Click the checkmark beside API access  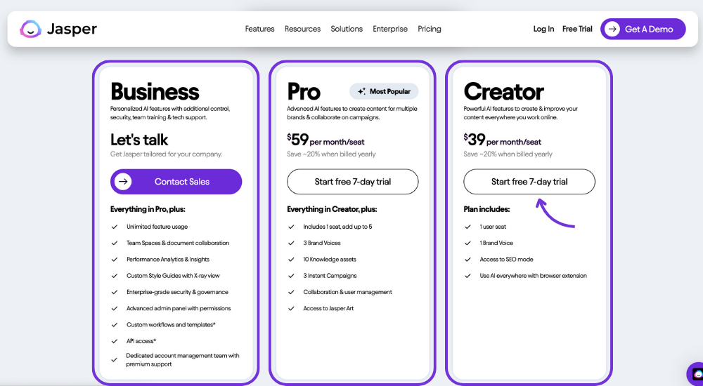click(115, 341)
